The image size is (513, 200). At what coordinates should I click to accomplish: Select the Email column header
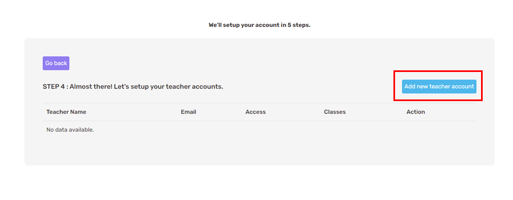pos(188,112)
